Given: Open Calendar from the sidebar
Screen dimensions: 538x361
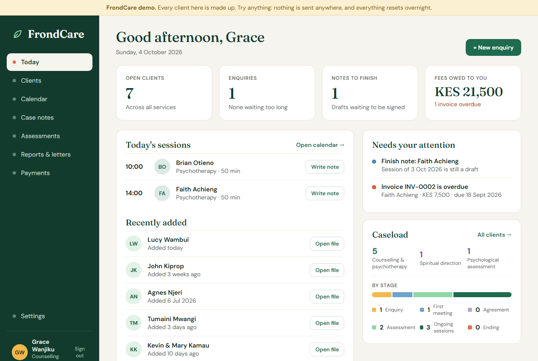Looking at the screenshot, I should [x=50, y=99].
